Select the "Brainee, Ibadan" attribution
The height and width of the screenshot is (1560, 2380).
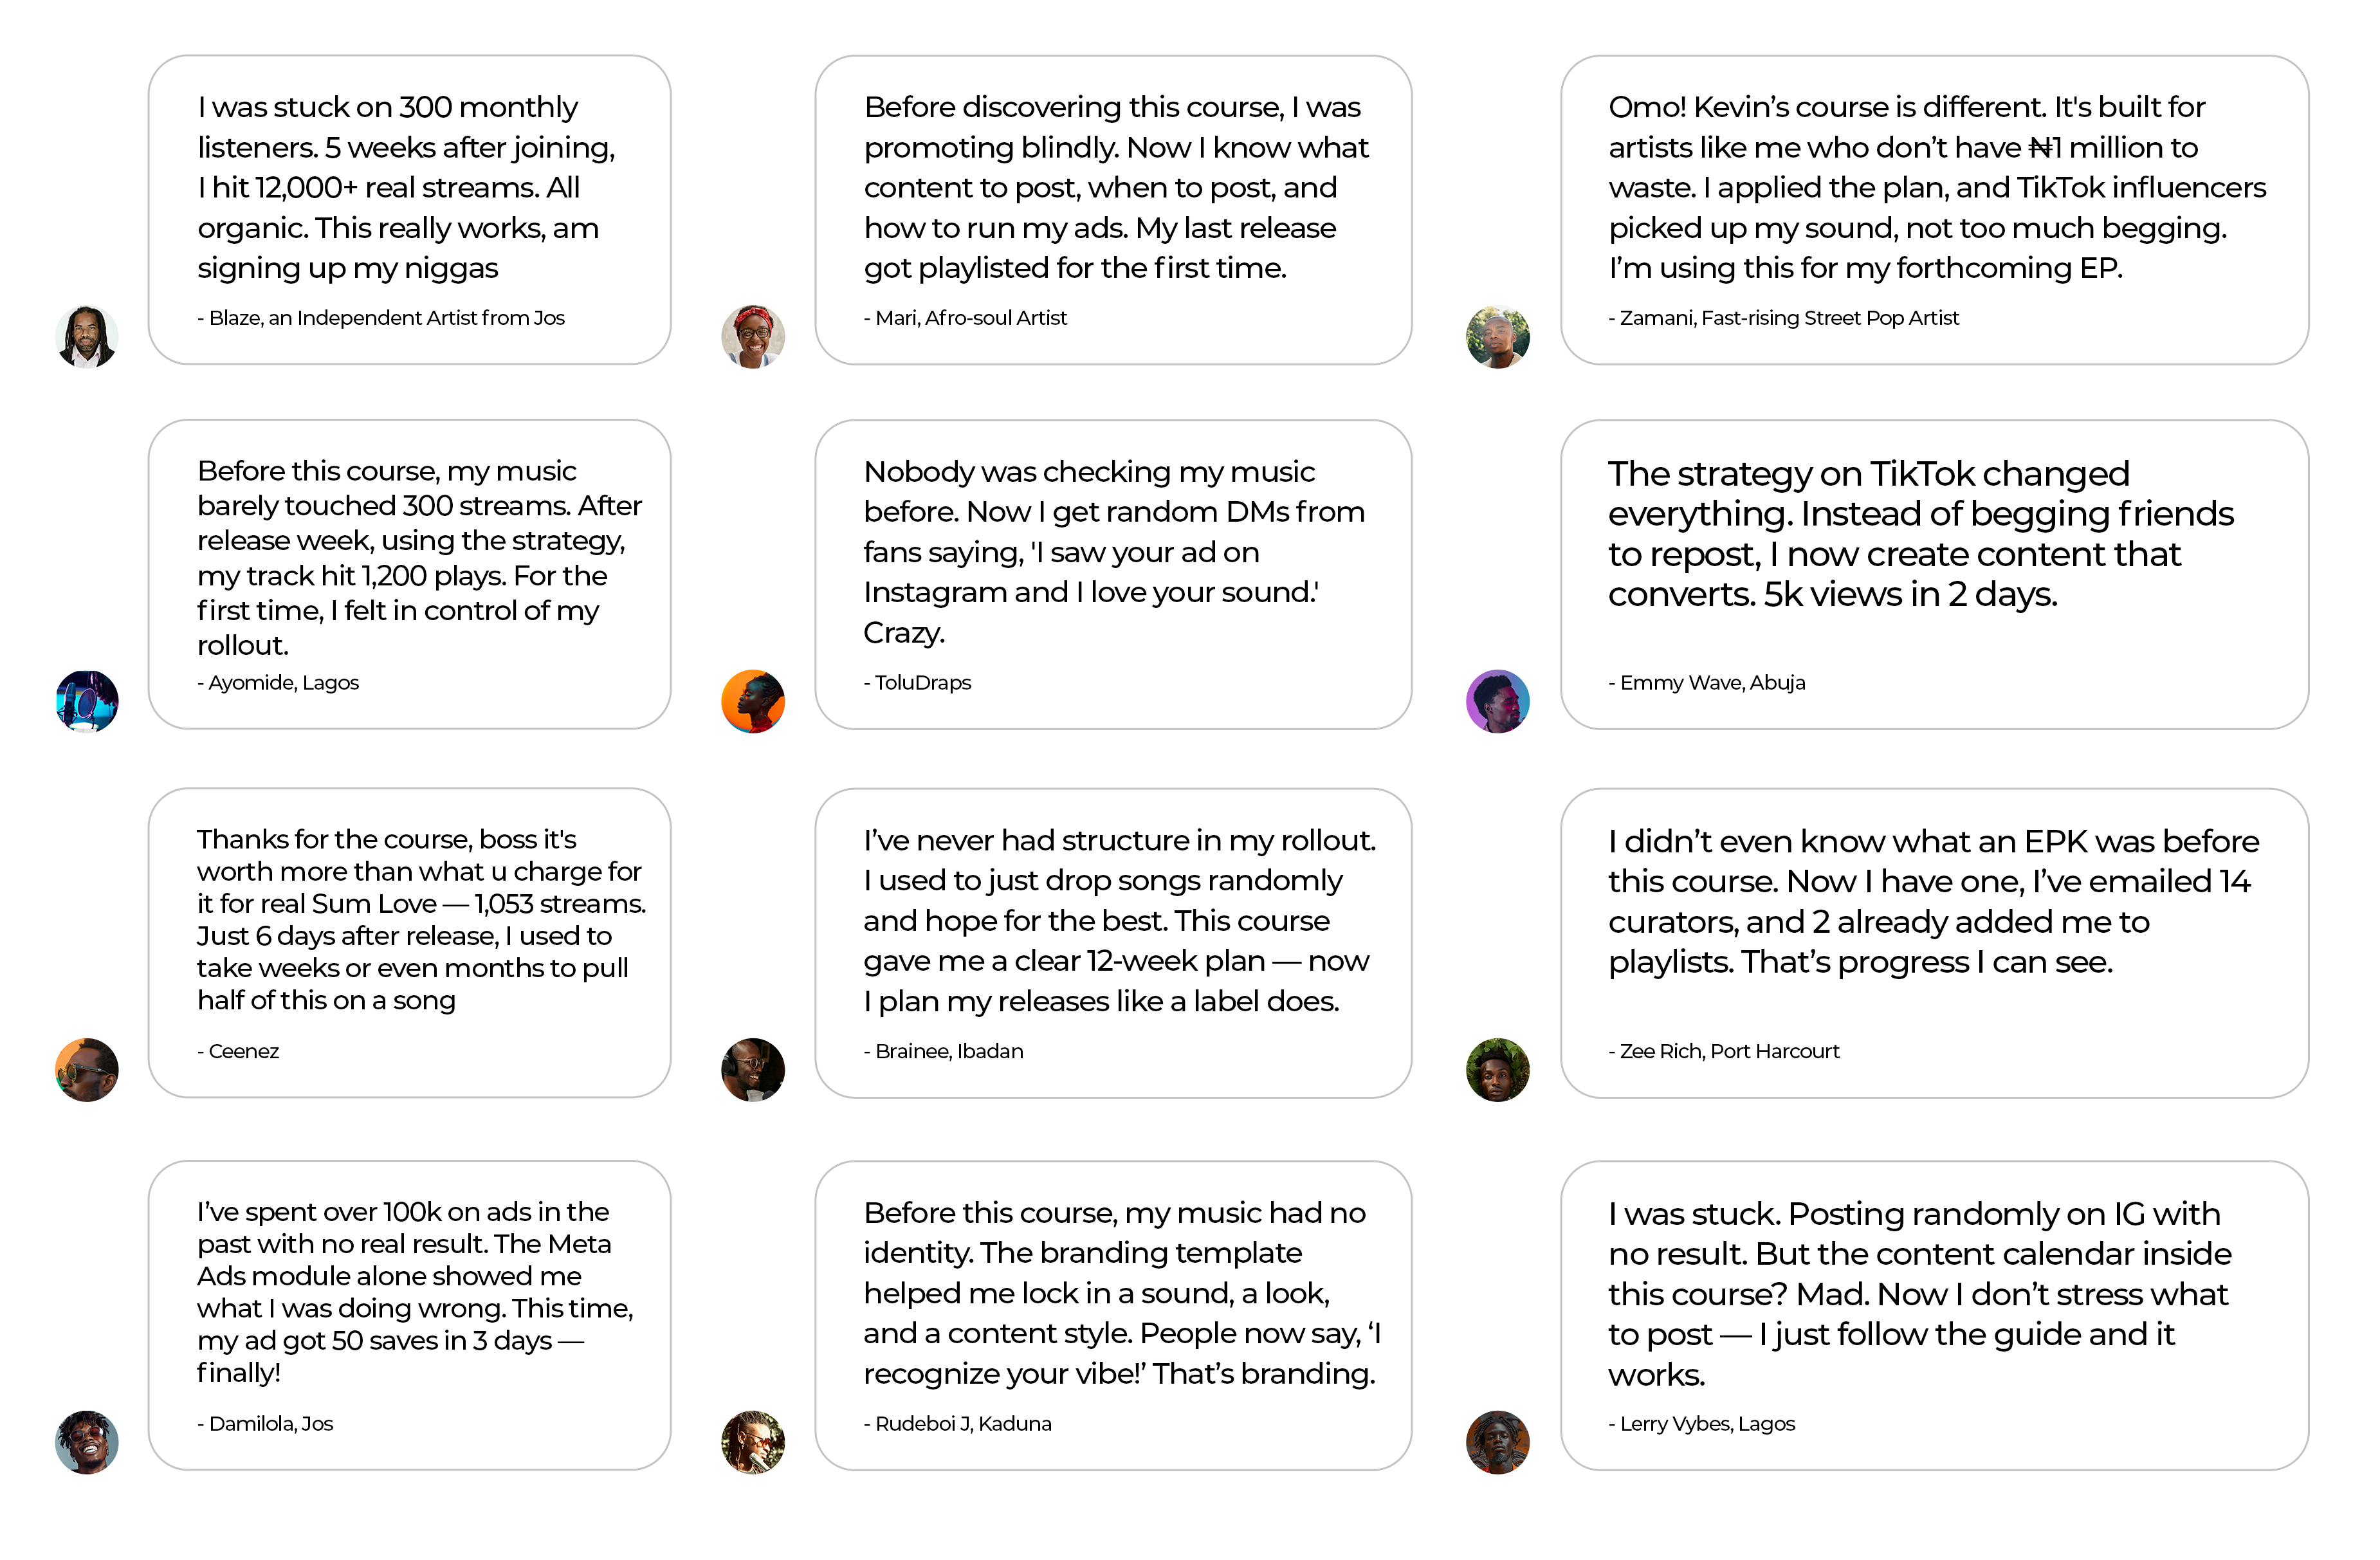click(944, 1051)
